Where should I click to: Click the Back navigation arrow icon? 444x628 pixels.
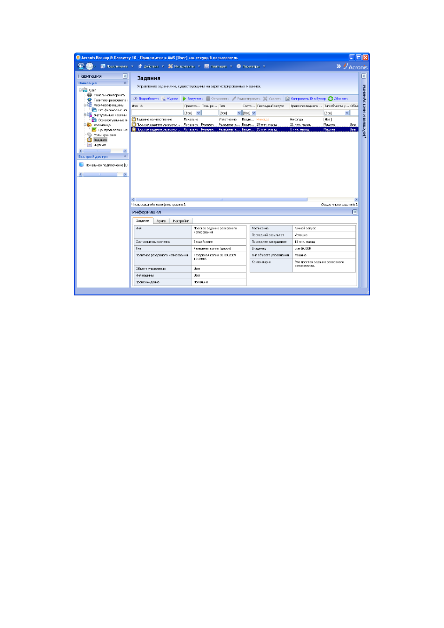pyautogui.click(x=81, y=66)
